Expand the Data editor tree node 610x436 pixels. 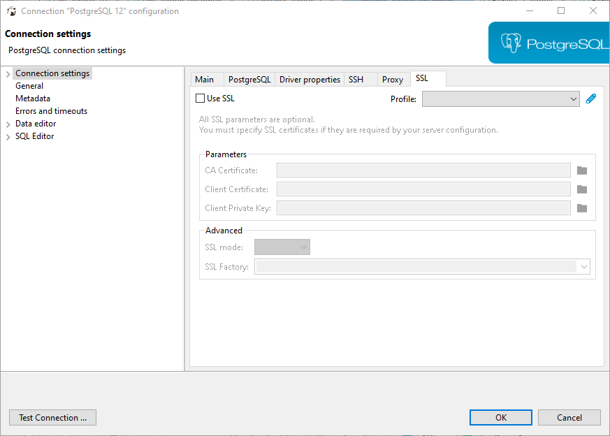8,124
